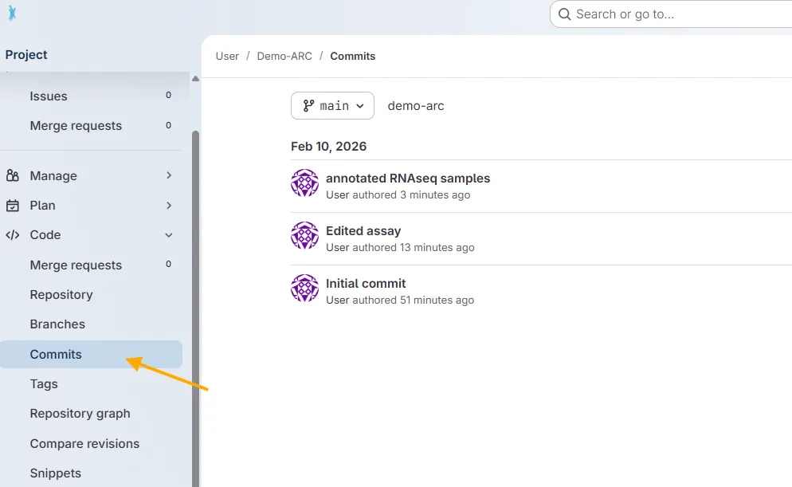Focus the Search or go to field
The width and height of the screenshot is (792, 487).
[677, 14]
